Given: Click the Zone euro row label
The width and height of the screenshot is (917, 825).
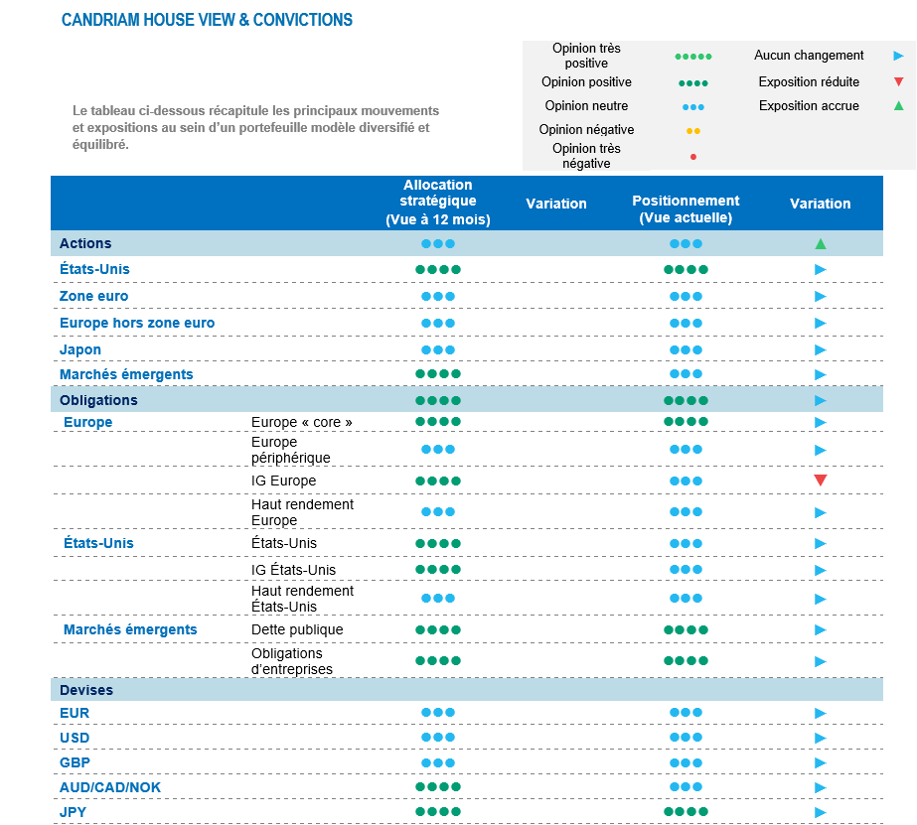Looking at the screenshot, I should (93, 296).
